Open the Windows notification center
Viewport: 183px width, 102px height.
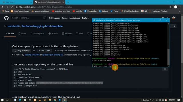(178, 100)
